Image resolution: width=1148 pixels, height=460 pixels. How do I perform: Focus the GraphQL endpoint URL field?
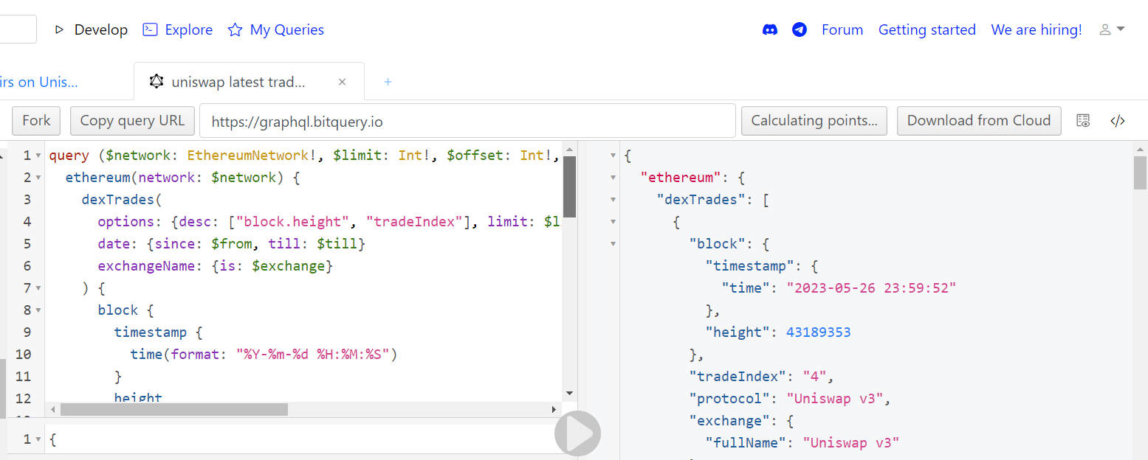(467, 121)
